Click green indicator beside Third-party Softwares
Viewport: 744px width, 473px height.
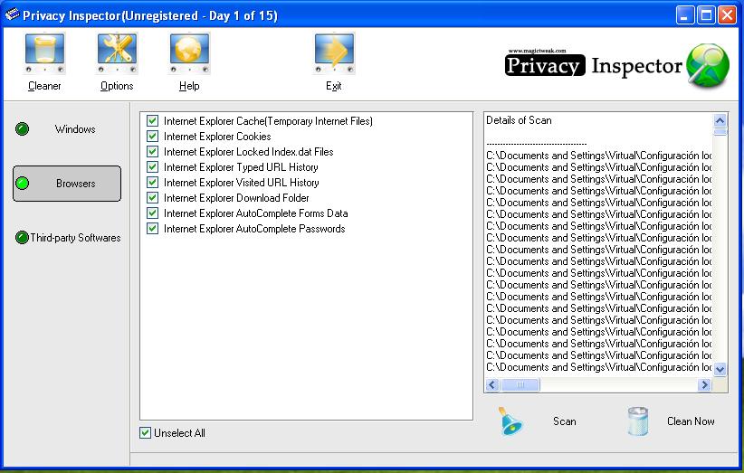pyautogui.click(x=23, y=238)
